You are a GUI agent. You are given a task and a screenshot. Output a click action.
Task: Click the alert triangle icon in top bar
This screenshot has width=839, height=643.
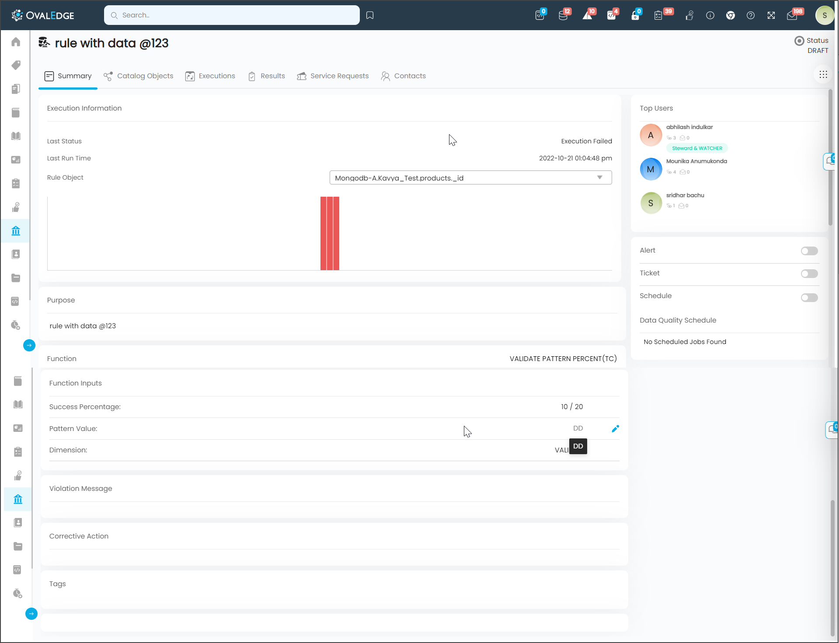(587, 15)
